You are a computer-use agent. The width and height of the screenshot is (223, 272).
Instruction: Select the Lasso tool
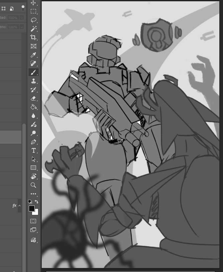click(33, 20)
